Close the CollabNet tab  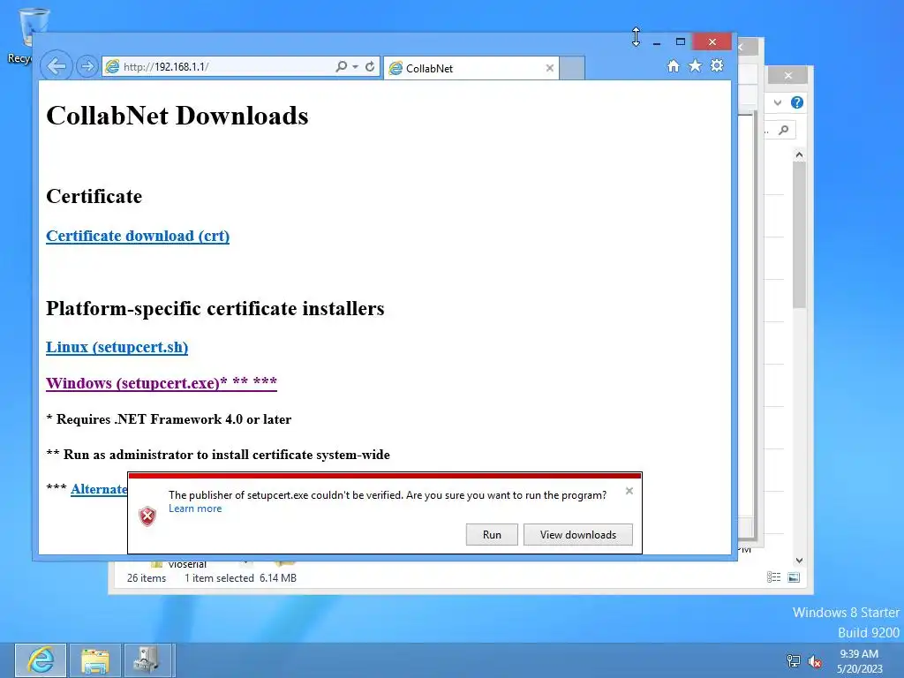[x=549, y=68]
